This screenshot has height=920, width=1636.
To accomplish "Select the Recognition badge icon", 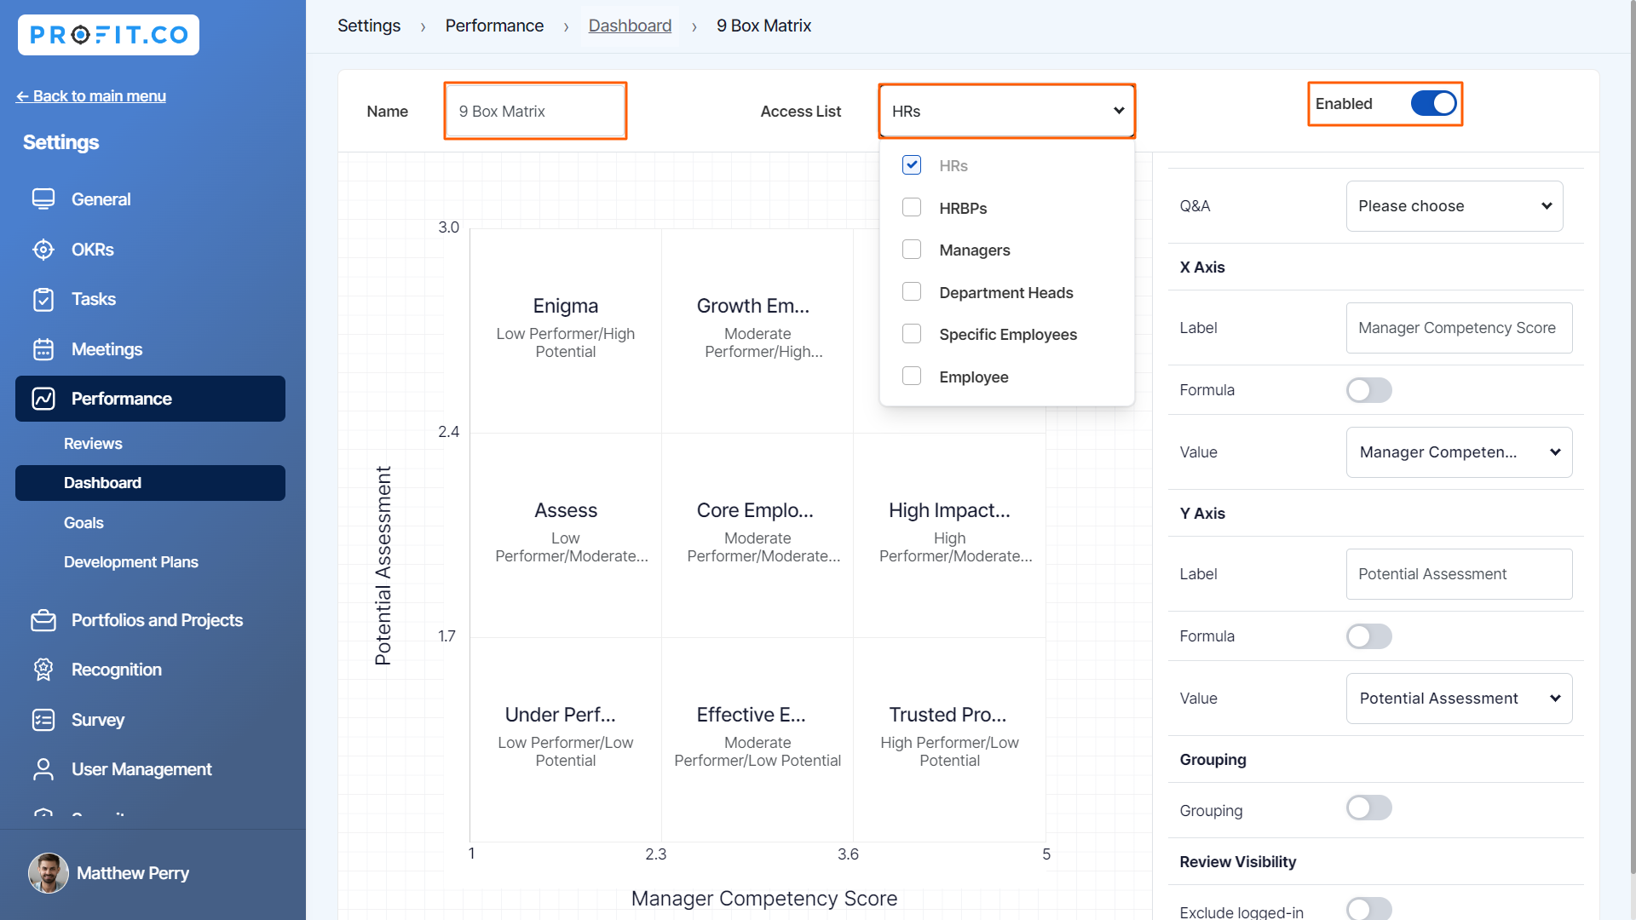I will [x=43, y=670].
